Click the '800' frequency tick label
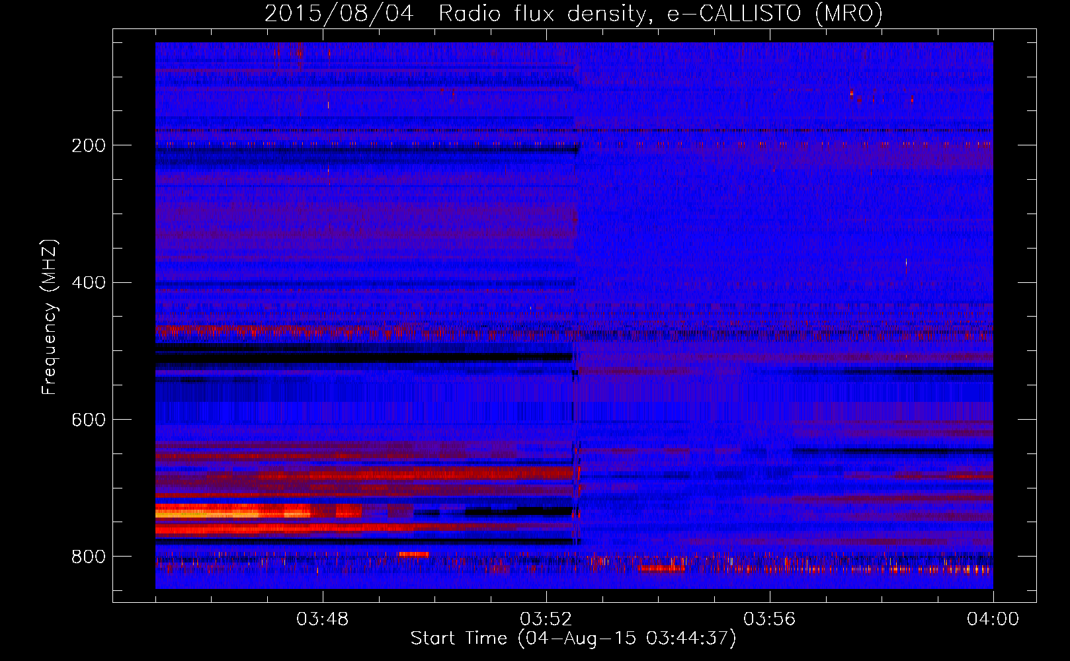 89,557
